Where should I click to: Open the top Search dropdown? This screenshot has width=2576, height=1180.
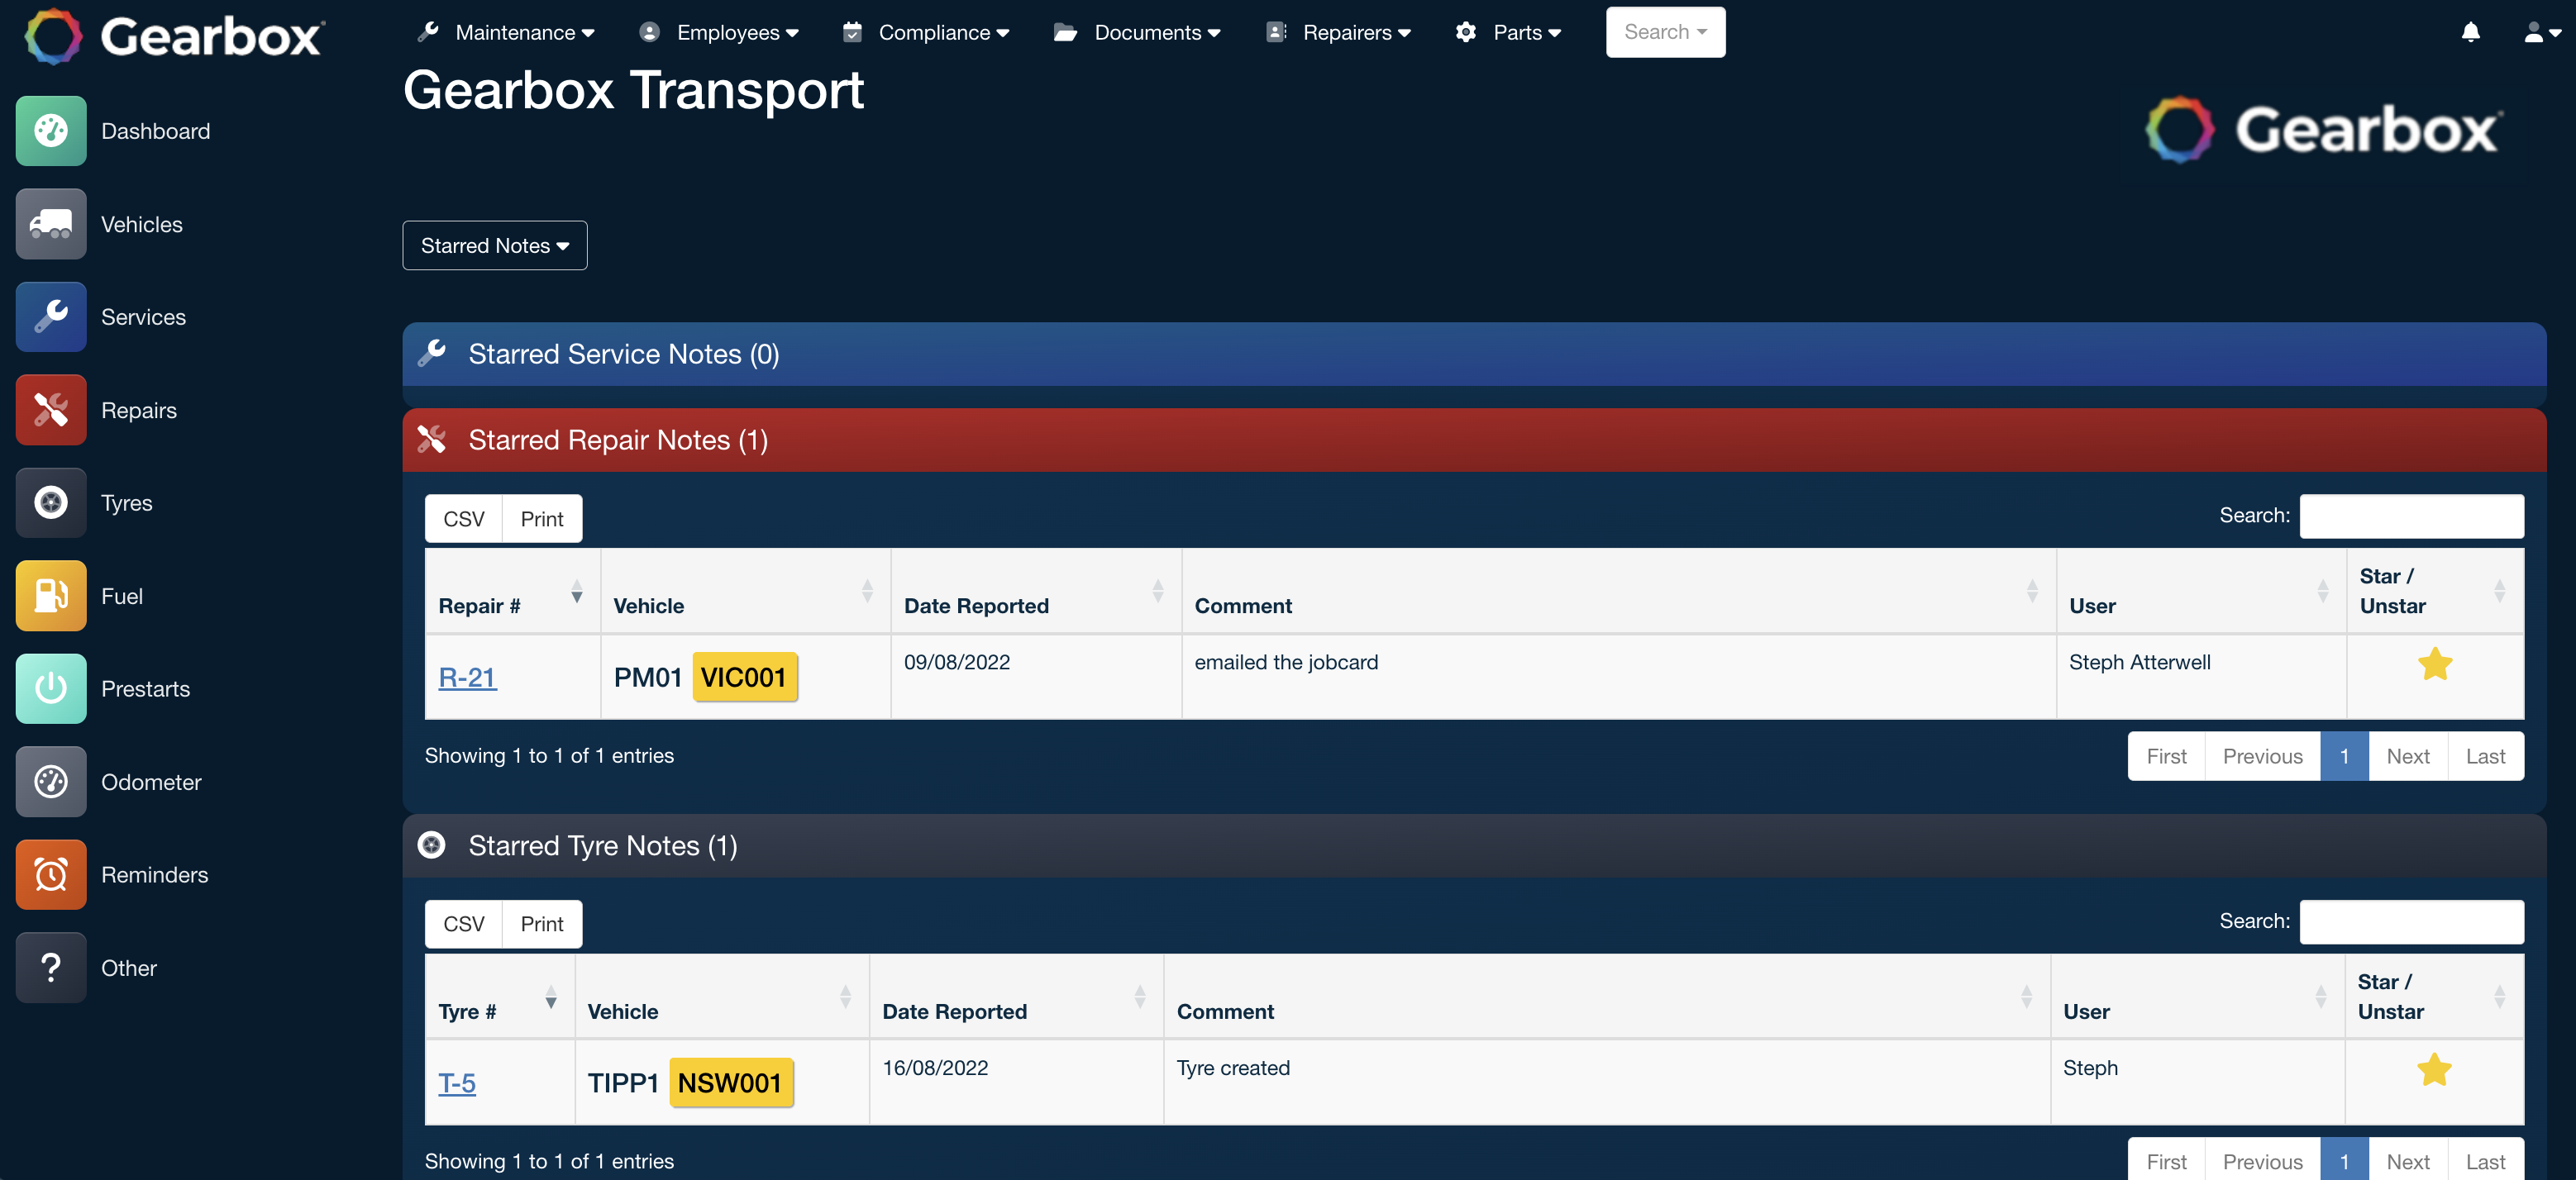[x=1665, y=32]
